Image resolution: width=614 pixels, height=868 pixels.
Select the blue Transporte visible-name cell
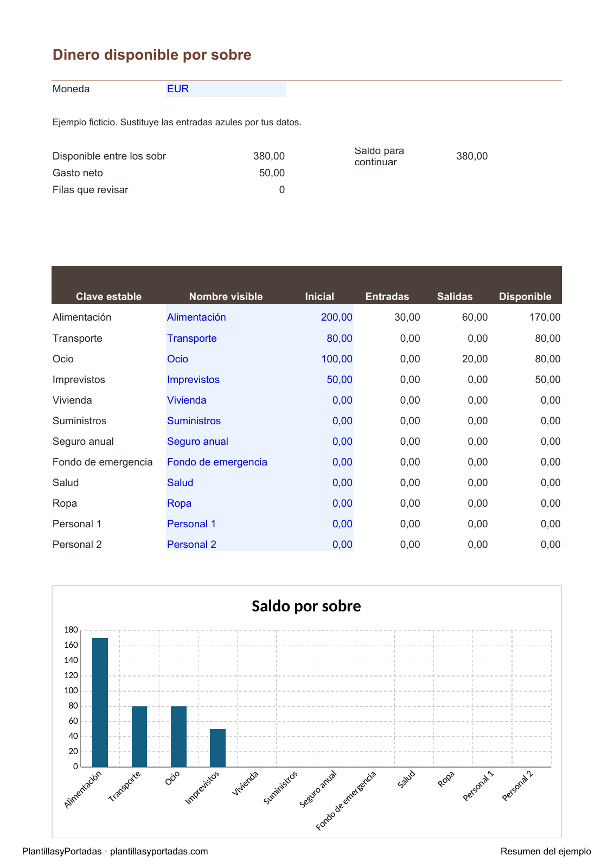[x=226, y=339]
